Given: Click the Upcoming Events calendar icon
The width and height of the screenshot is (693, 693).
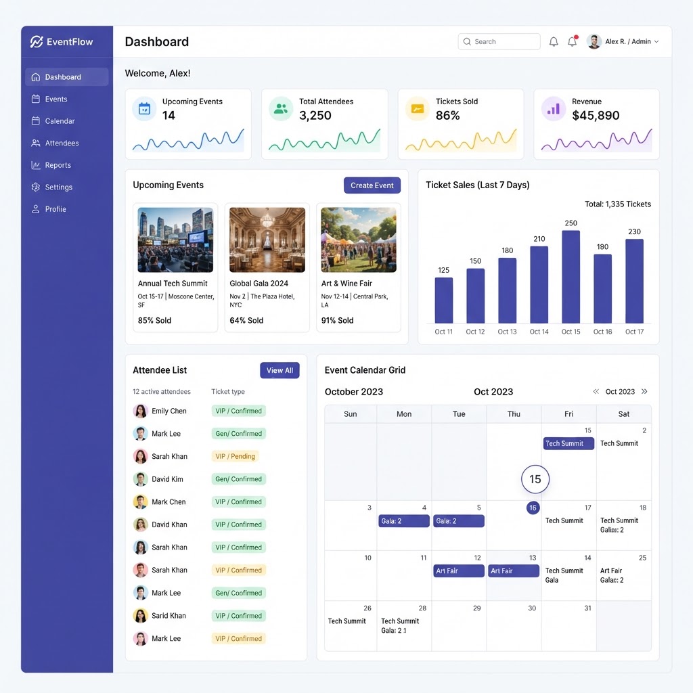Looking at the screenshot, I should [x=145, y=108].
